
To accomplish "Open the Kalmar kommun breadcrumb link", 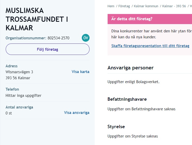I will (x=146, y=6).
